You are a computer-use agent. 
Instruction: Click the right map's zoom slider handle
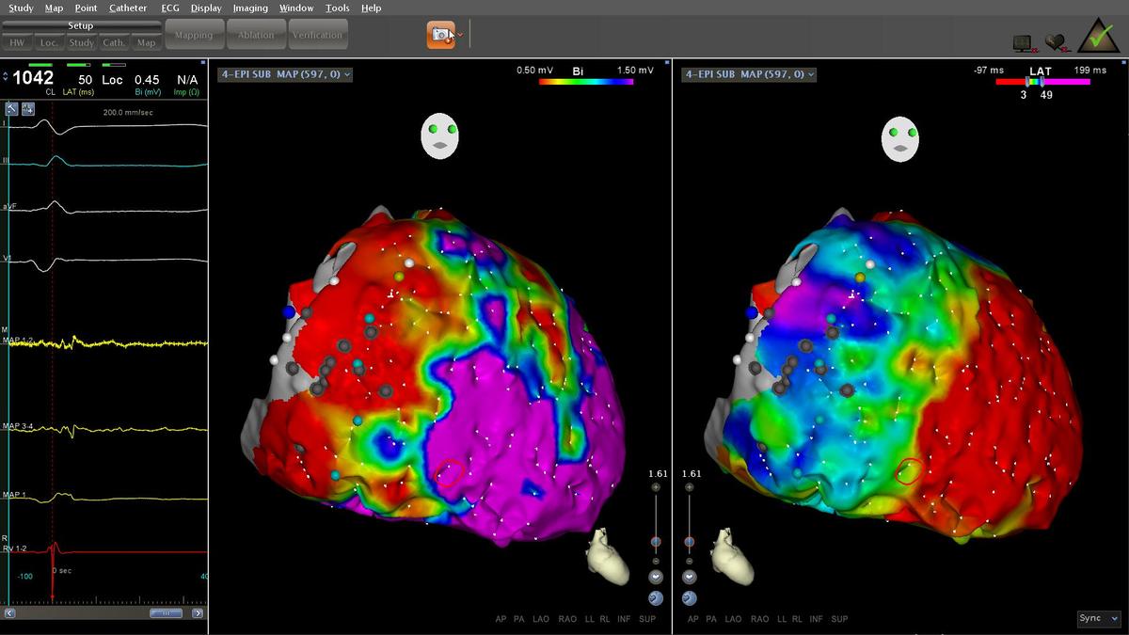(x=690, y=542)
